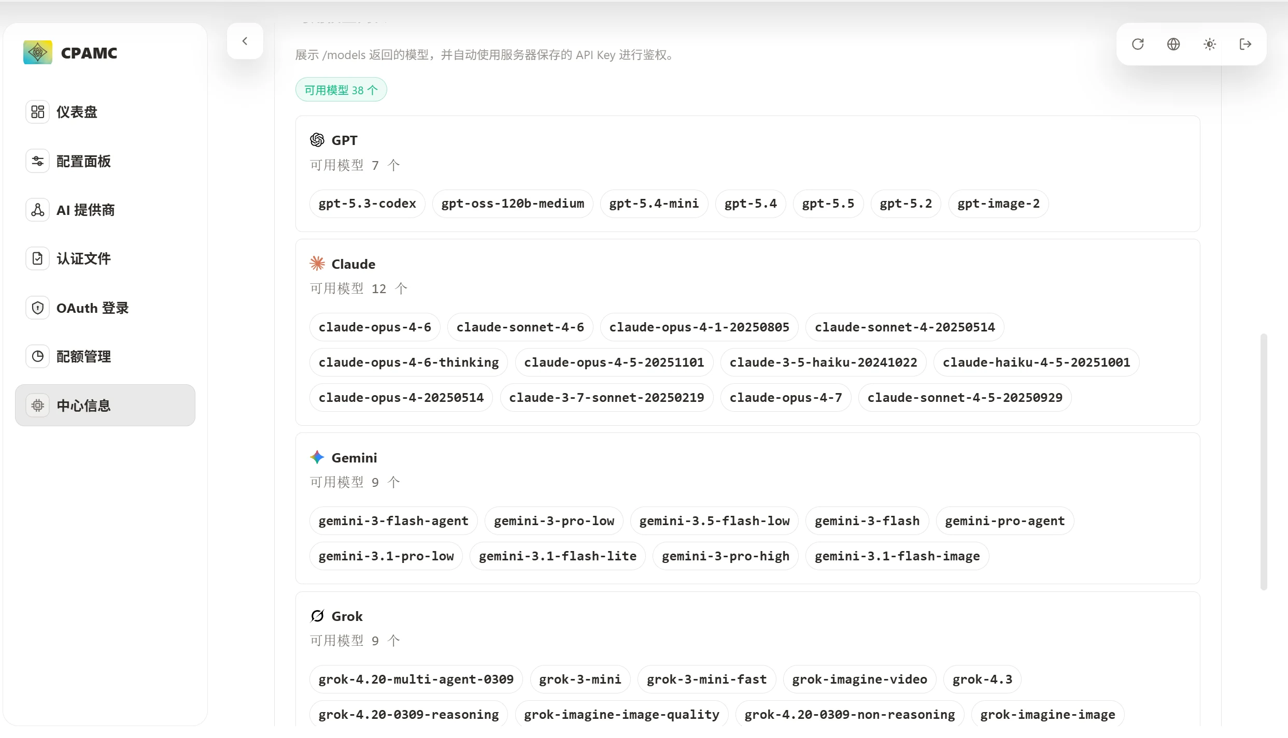Click the gpt-5.3-codex model chip
The width and height of the screenshot is (1288, 738).
coord(367,204)
